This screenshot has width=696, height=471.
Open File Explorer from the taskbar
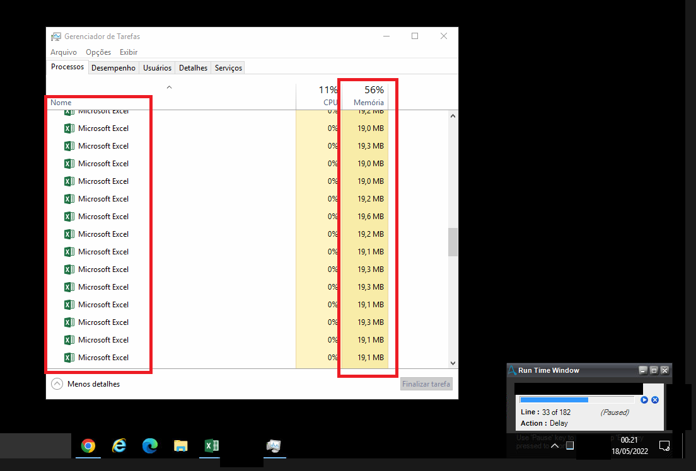tap(181, 446)
